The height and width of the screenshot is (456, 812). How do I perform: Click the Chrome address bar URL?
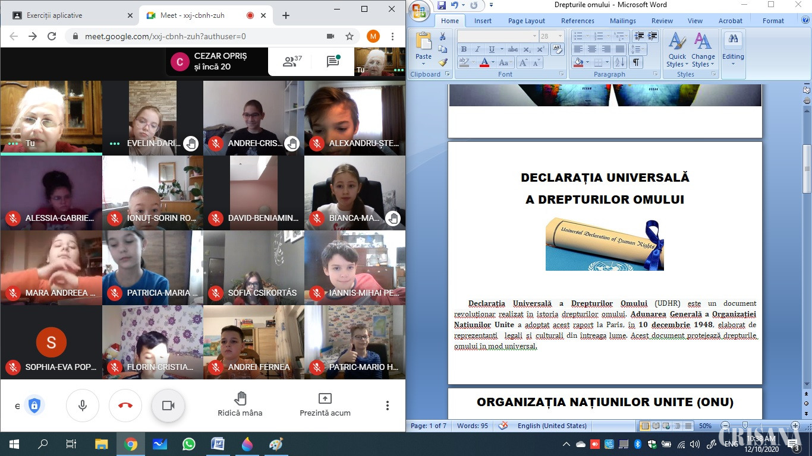165,36
